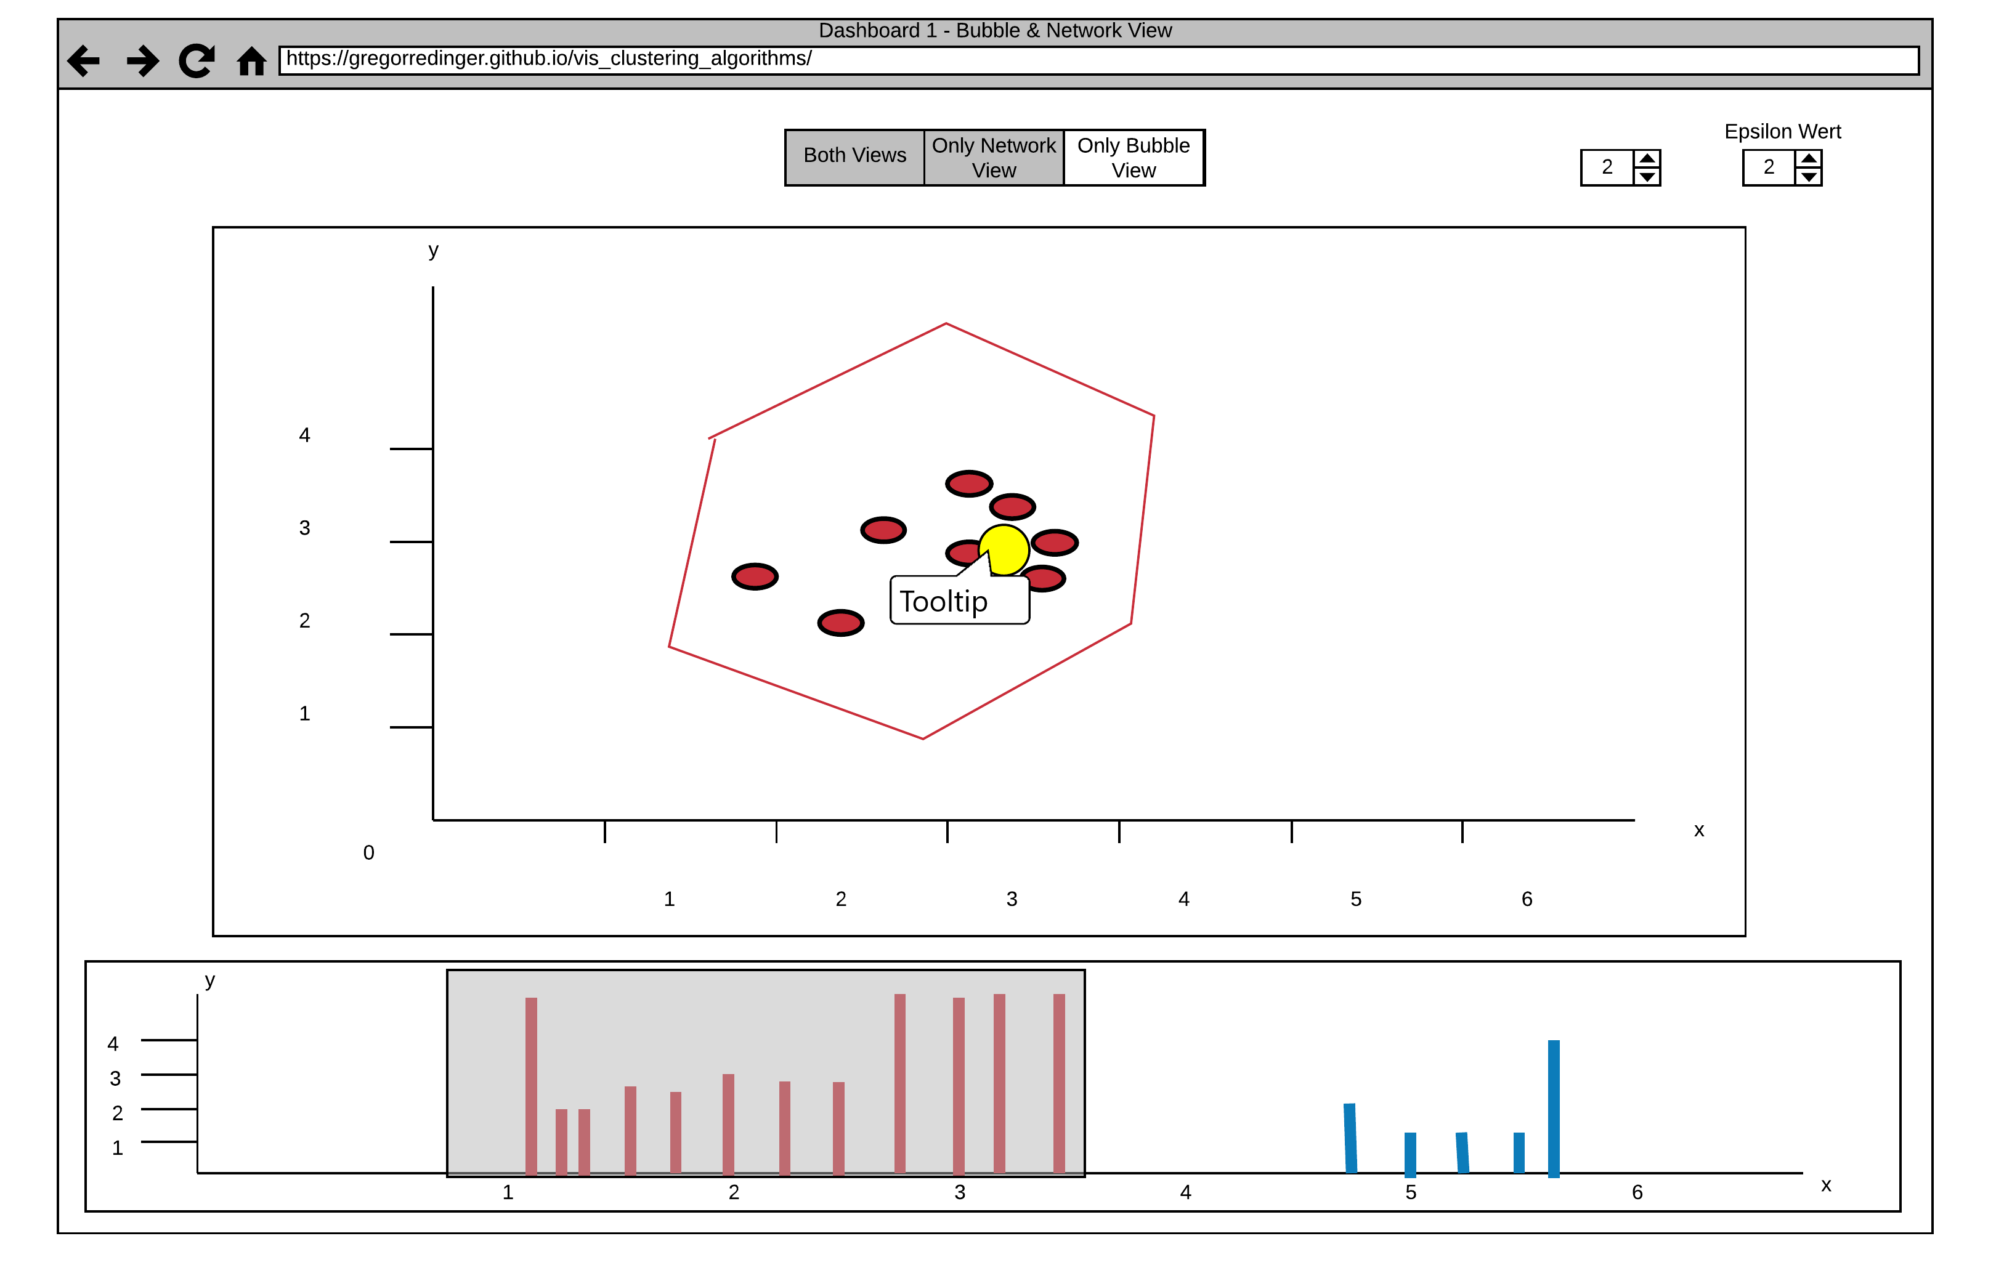
Task: Select Only Bubble View
Action: click(1133, 157)
